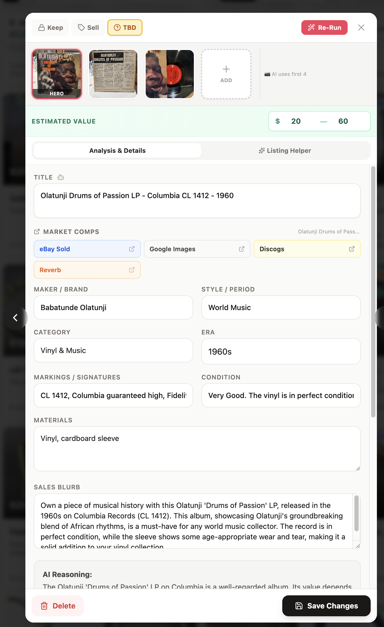Switch to the Listing Helper tab
This screenshot has width=384, height=627.
(x=285, y=151)
